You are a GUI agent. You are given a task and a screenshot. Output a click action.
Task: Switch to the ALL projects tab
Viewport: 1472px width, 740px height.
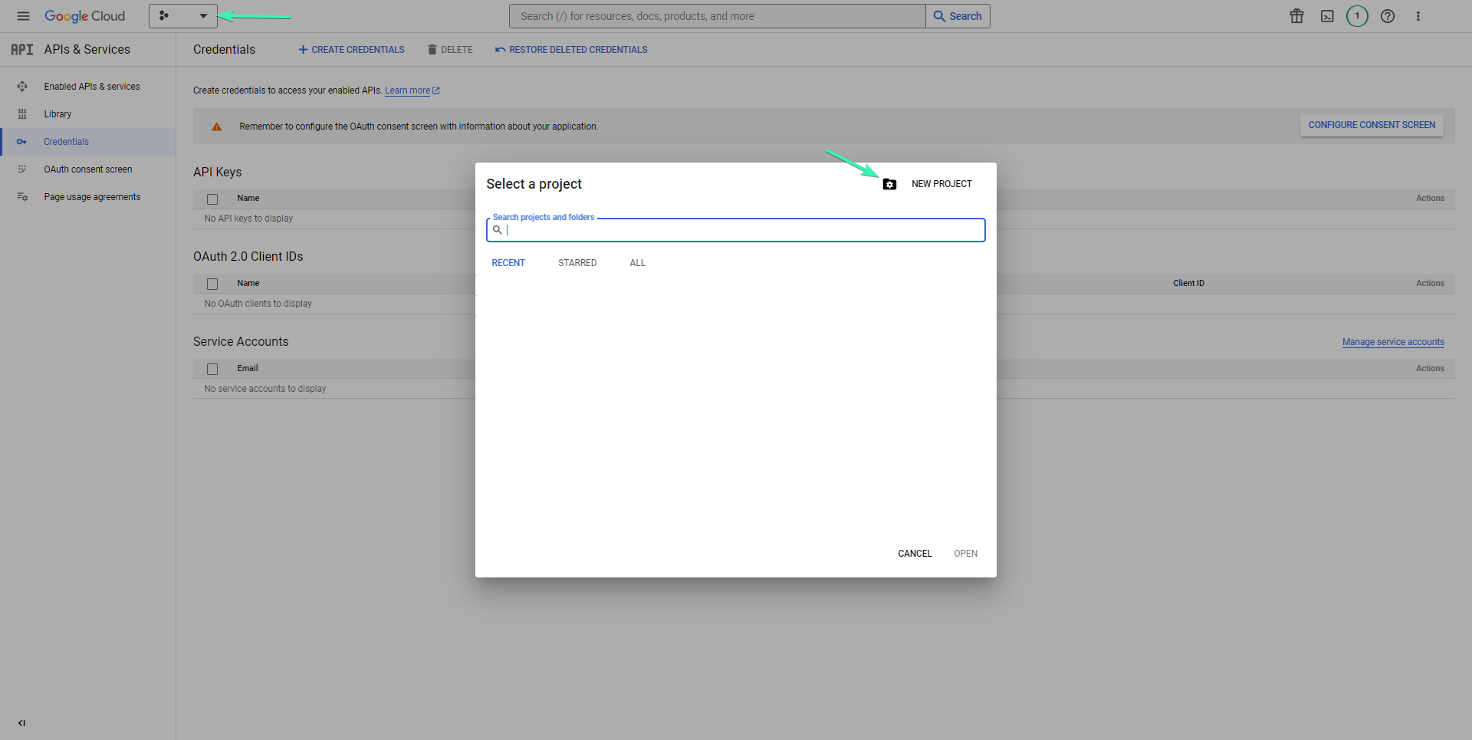(x=637, y=262)
